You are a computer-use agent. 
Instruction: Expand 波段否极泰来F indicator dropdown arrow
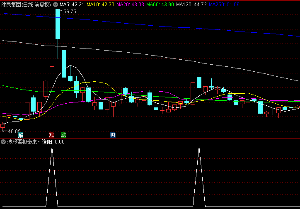point(3,142)
